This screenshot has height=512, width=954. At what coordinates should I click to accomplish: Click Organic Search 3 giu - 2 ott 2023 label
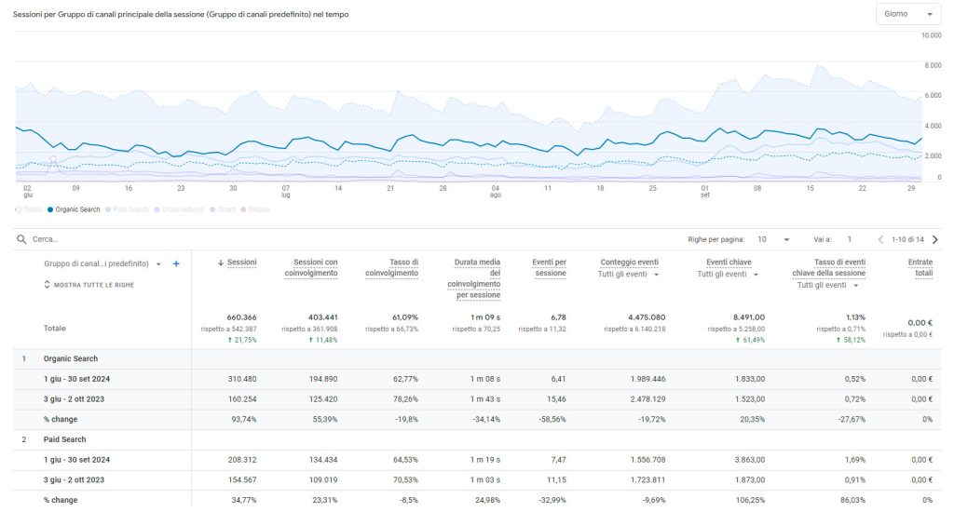74,399
